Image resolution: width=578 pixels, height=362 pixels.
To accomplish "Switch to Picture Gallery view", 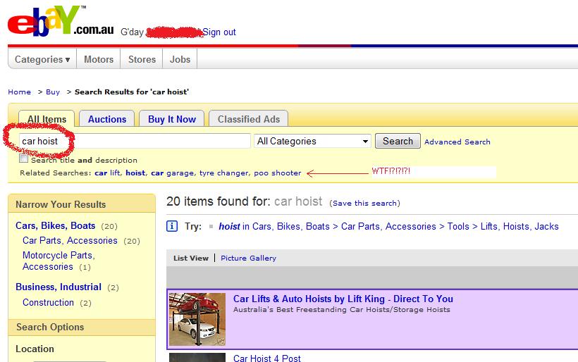I will coord(248,258).
